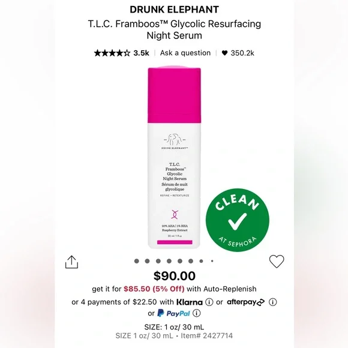Click the Ask a question link
Screen dimensions: 348x348
[185, 53]
